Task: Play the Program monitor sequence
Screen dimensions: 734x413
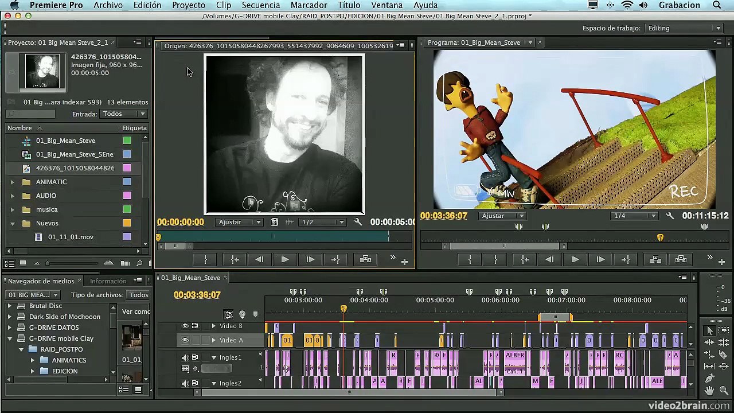Action: pyautogui.click(x=575, y=260)
